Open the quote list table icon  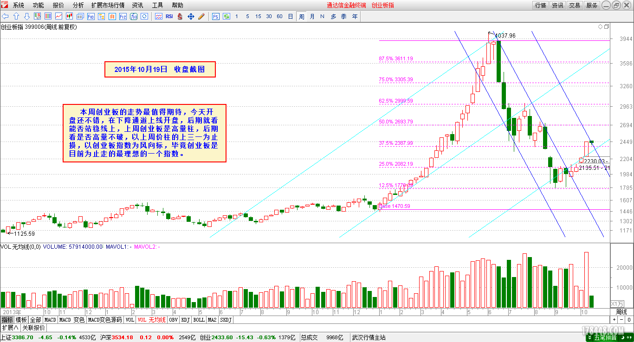48,16
